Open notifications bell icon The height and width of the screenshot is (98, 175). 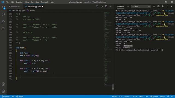(172, 97)
